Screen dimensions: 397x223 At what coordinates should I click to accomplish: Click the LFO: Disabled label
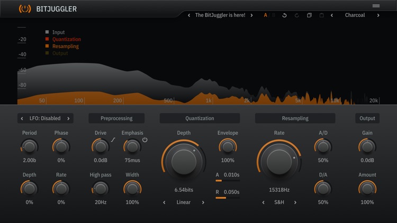point(45,118)
